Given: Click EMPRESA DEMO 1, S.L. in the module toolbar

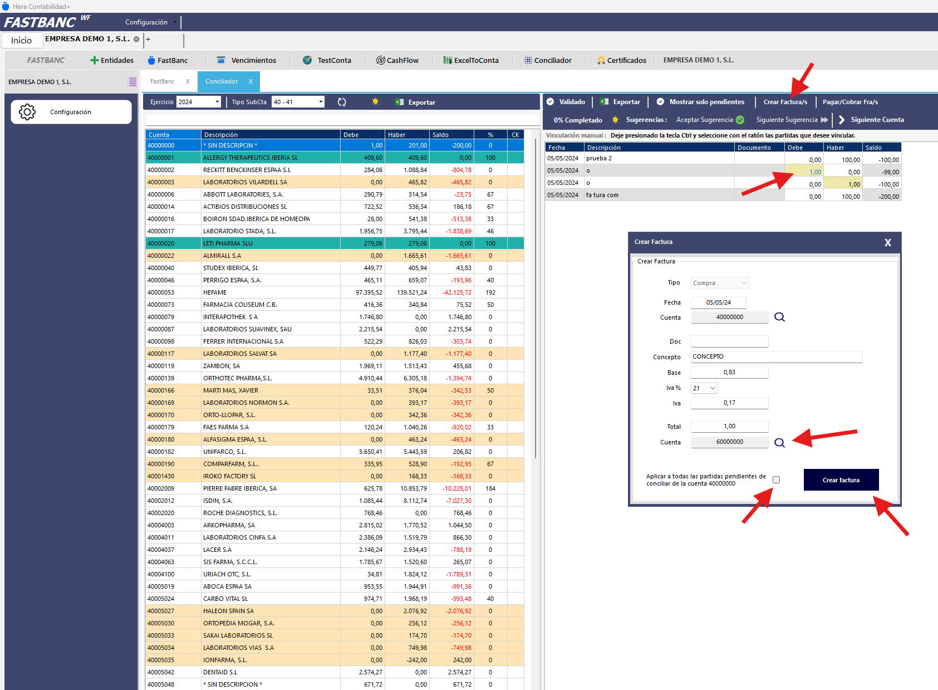Looking at the screenshot, I should (x=699, y=60).
